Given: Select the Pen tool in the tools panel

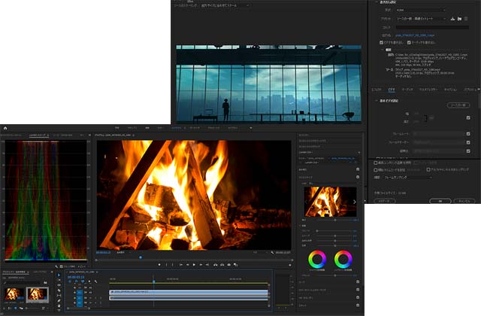Looking at the screenshot, I should point(59,301).
